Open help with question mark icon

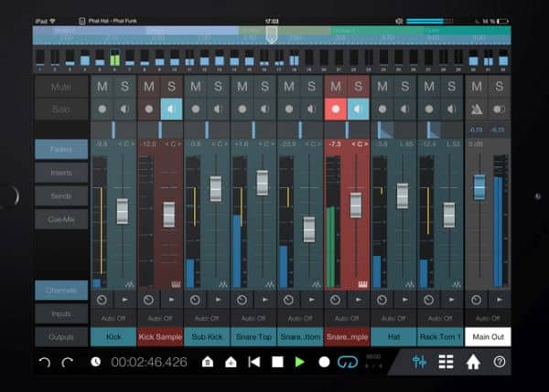pos(500,362)
